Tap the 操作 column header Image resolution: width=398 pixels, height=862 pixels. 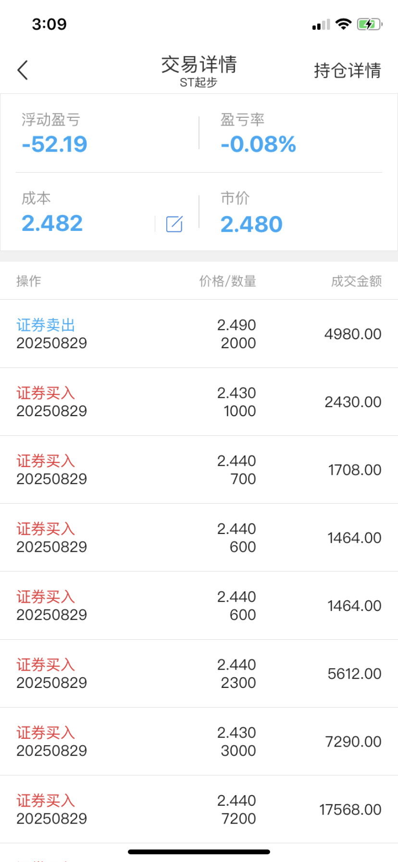(x=29, y=281)
